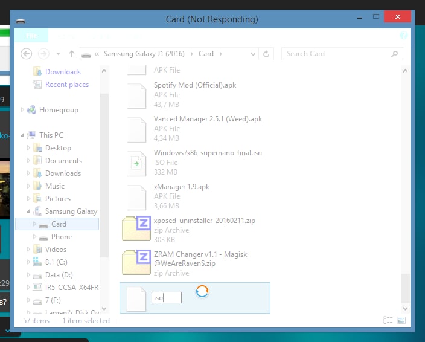Open Data (D:) drive

pyautogui.click(x=59, y=275)
